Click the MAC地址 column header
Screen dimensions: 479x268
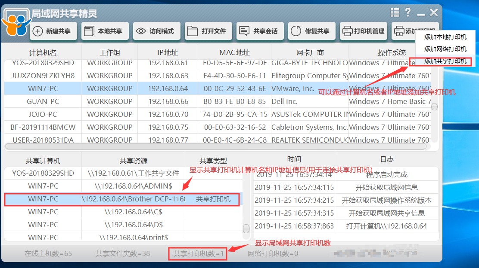[235, 52]
